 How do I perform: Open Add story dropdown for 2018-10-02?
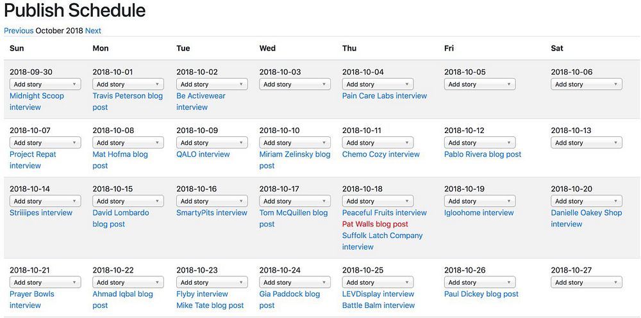(212, 84)
